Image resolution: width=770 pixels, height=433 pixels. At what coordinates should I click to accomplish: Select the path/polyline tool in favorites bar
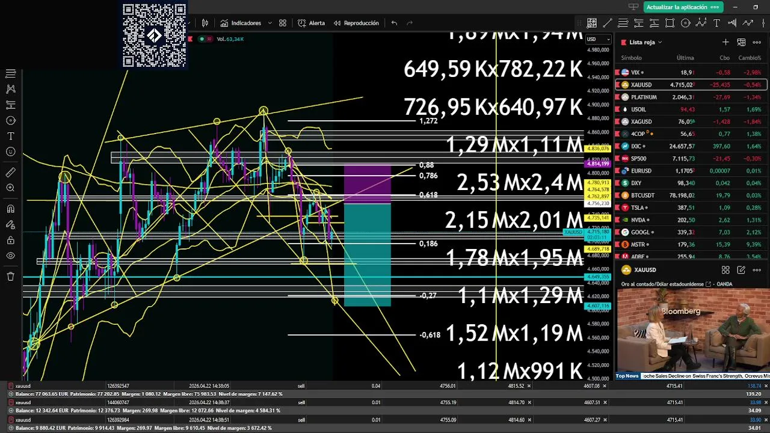pos(748,23)
